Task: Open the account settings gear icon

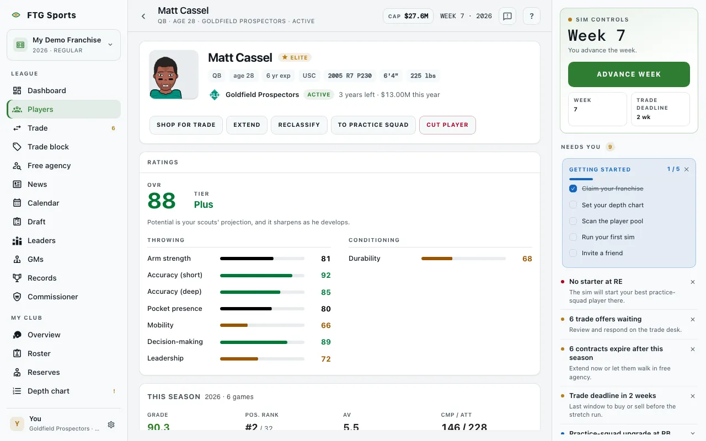Action: click(x=111, y=424)
